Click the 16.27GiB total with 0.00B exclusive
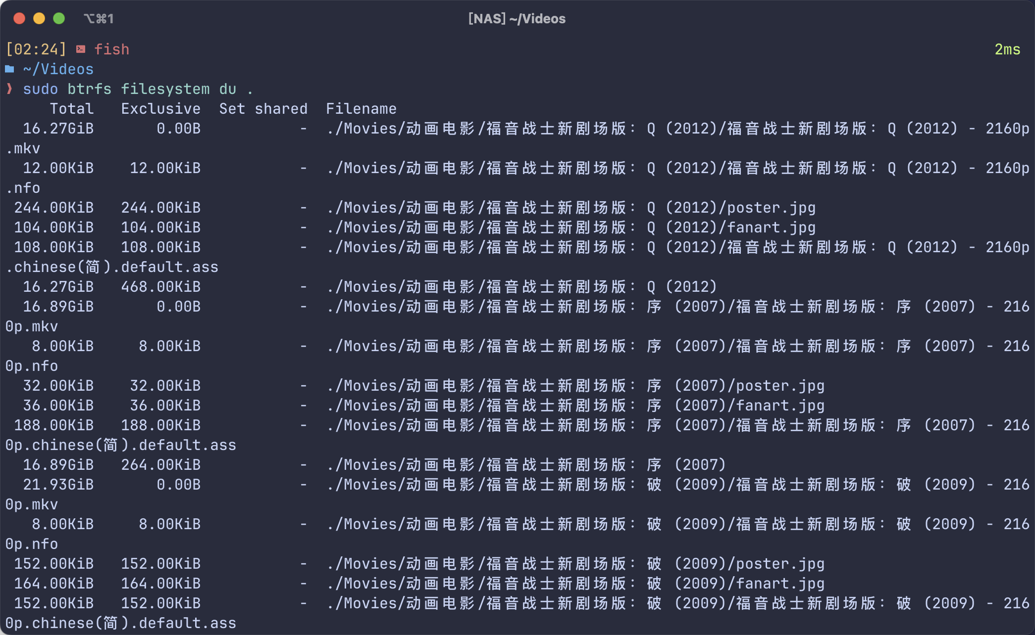 click(x=58, y=128)
